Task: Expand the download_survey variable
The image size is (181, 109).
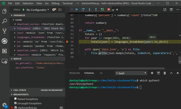Action: [x=15, y=24]
